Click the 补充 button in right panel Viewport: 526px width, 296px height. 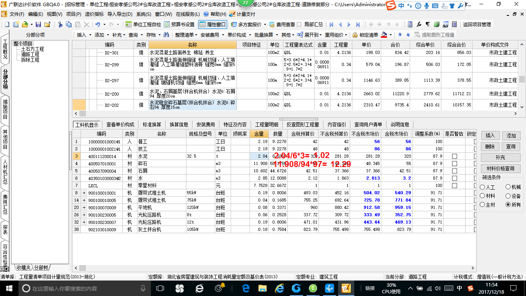click(x=501, y=158)
